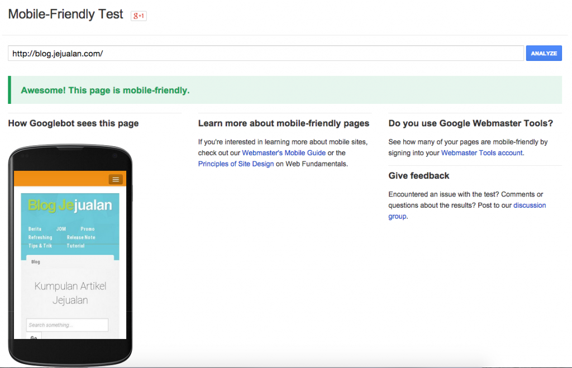Open Principles of Site Design link

236,164
